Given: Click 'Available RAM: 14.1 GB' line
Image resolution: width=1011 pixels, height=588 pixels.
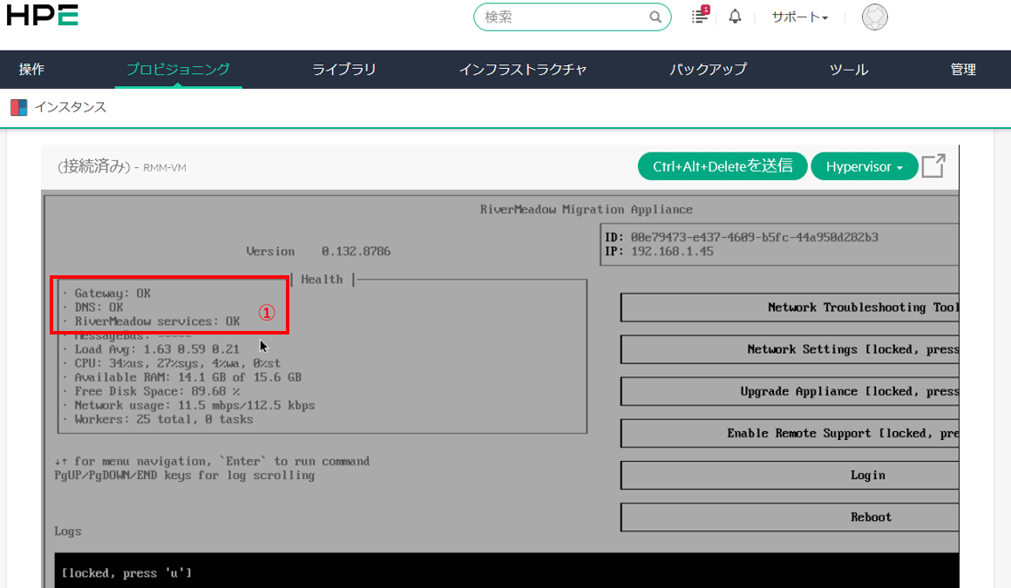Looking at the screenshot, I should (x=187, y=377).
